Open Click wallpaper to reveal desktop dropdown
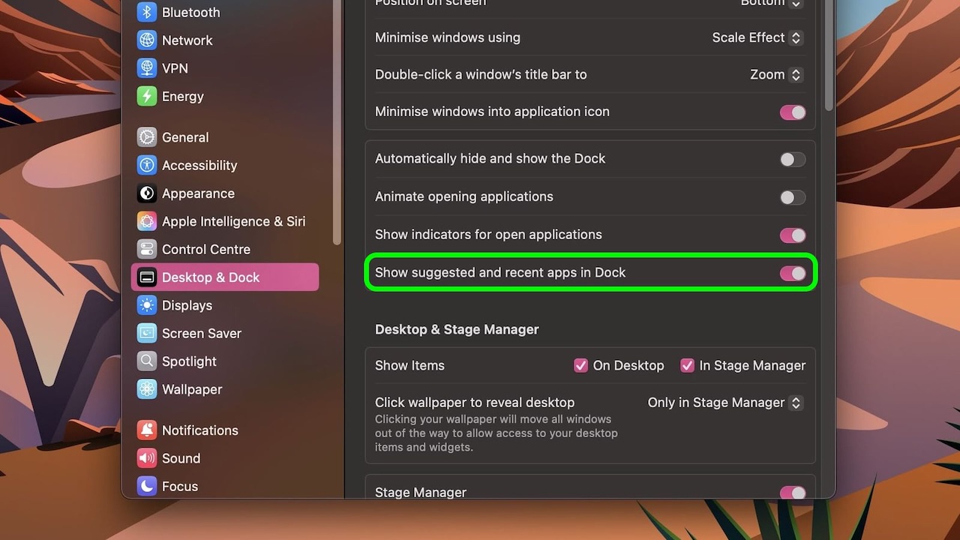 724,403
